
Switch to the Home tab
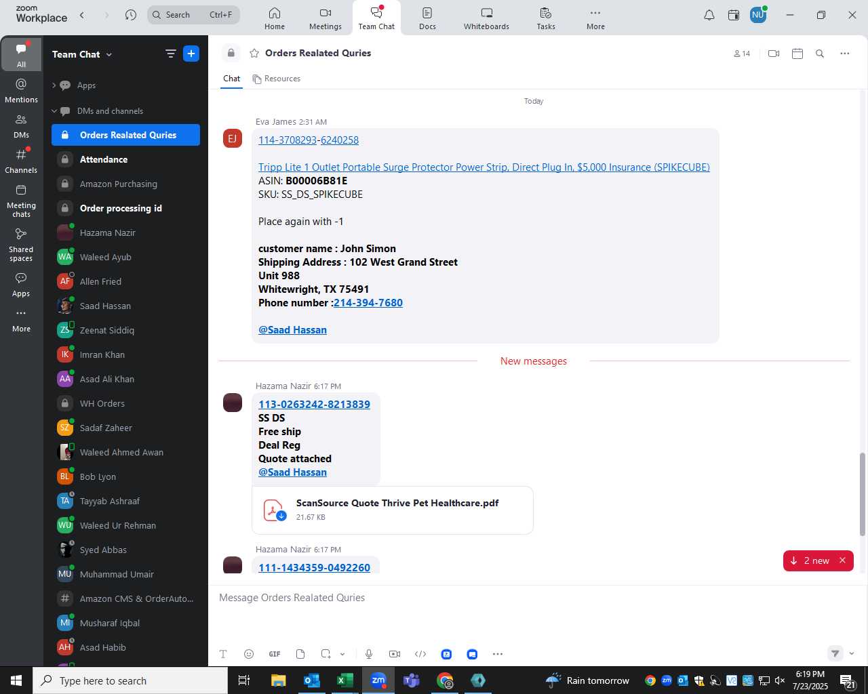[275, 18]
